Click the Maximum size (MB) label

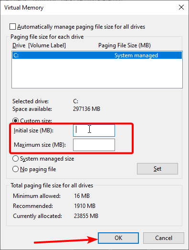pyautogui.click(x=40, y=145)
